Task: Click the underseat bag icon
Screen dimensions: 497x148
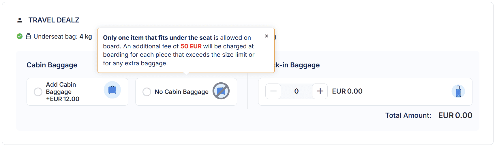Action: [28, 37]
